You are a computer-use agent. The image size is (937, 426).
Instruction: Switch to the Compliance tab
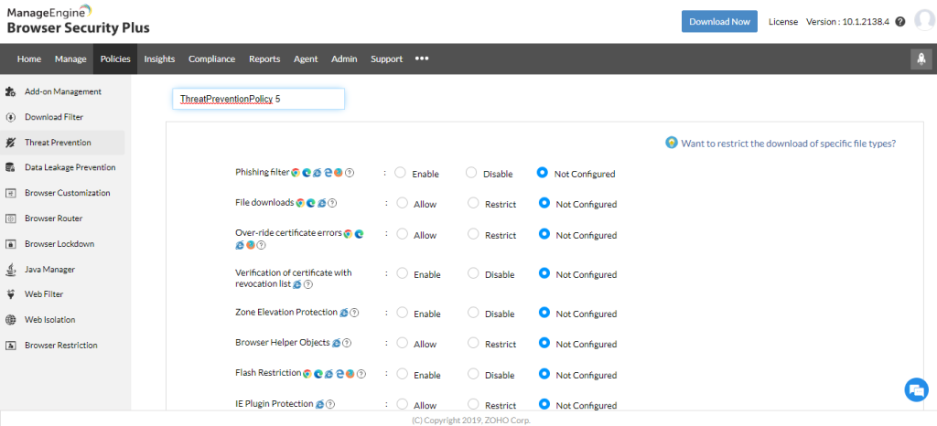pyautogui.click(x=211, y=59)
